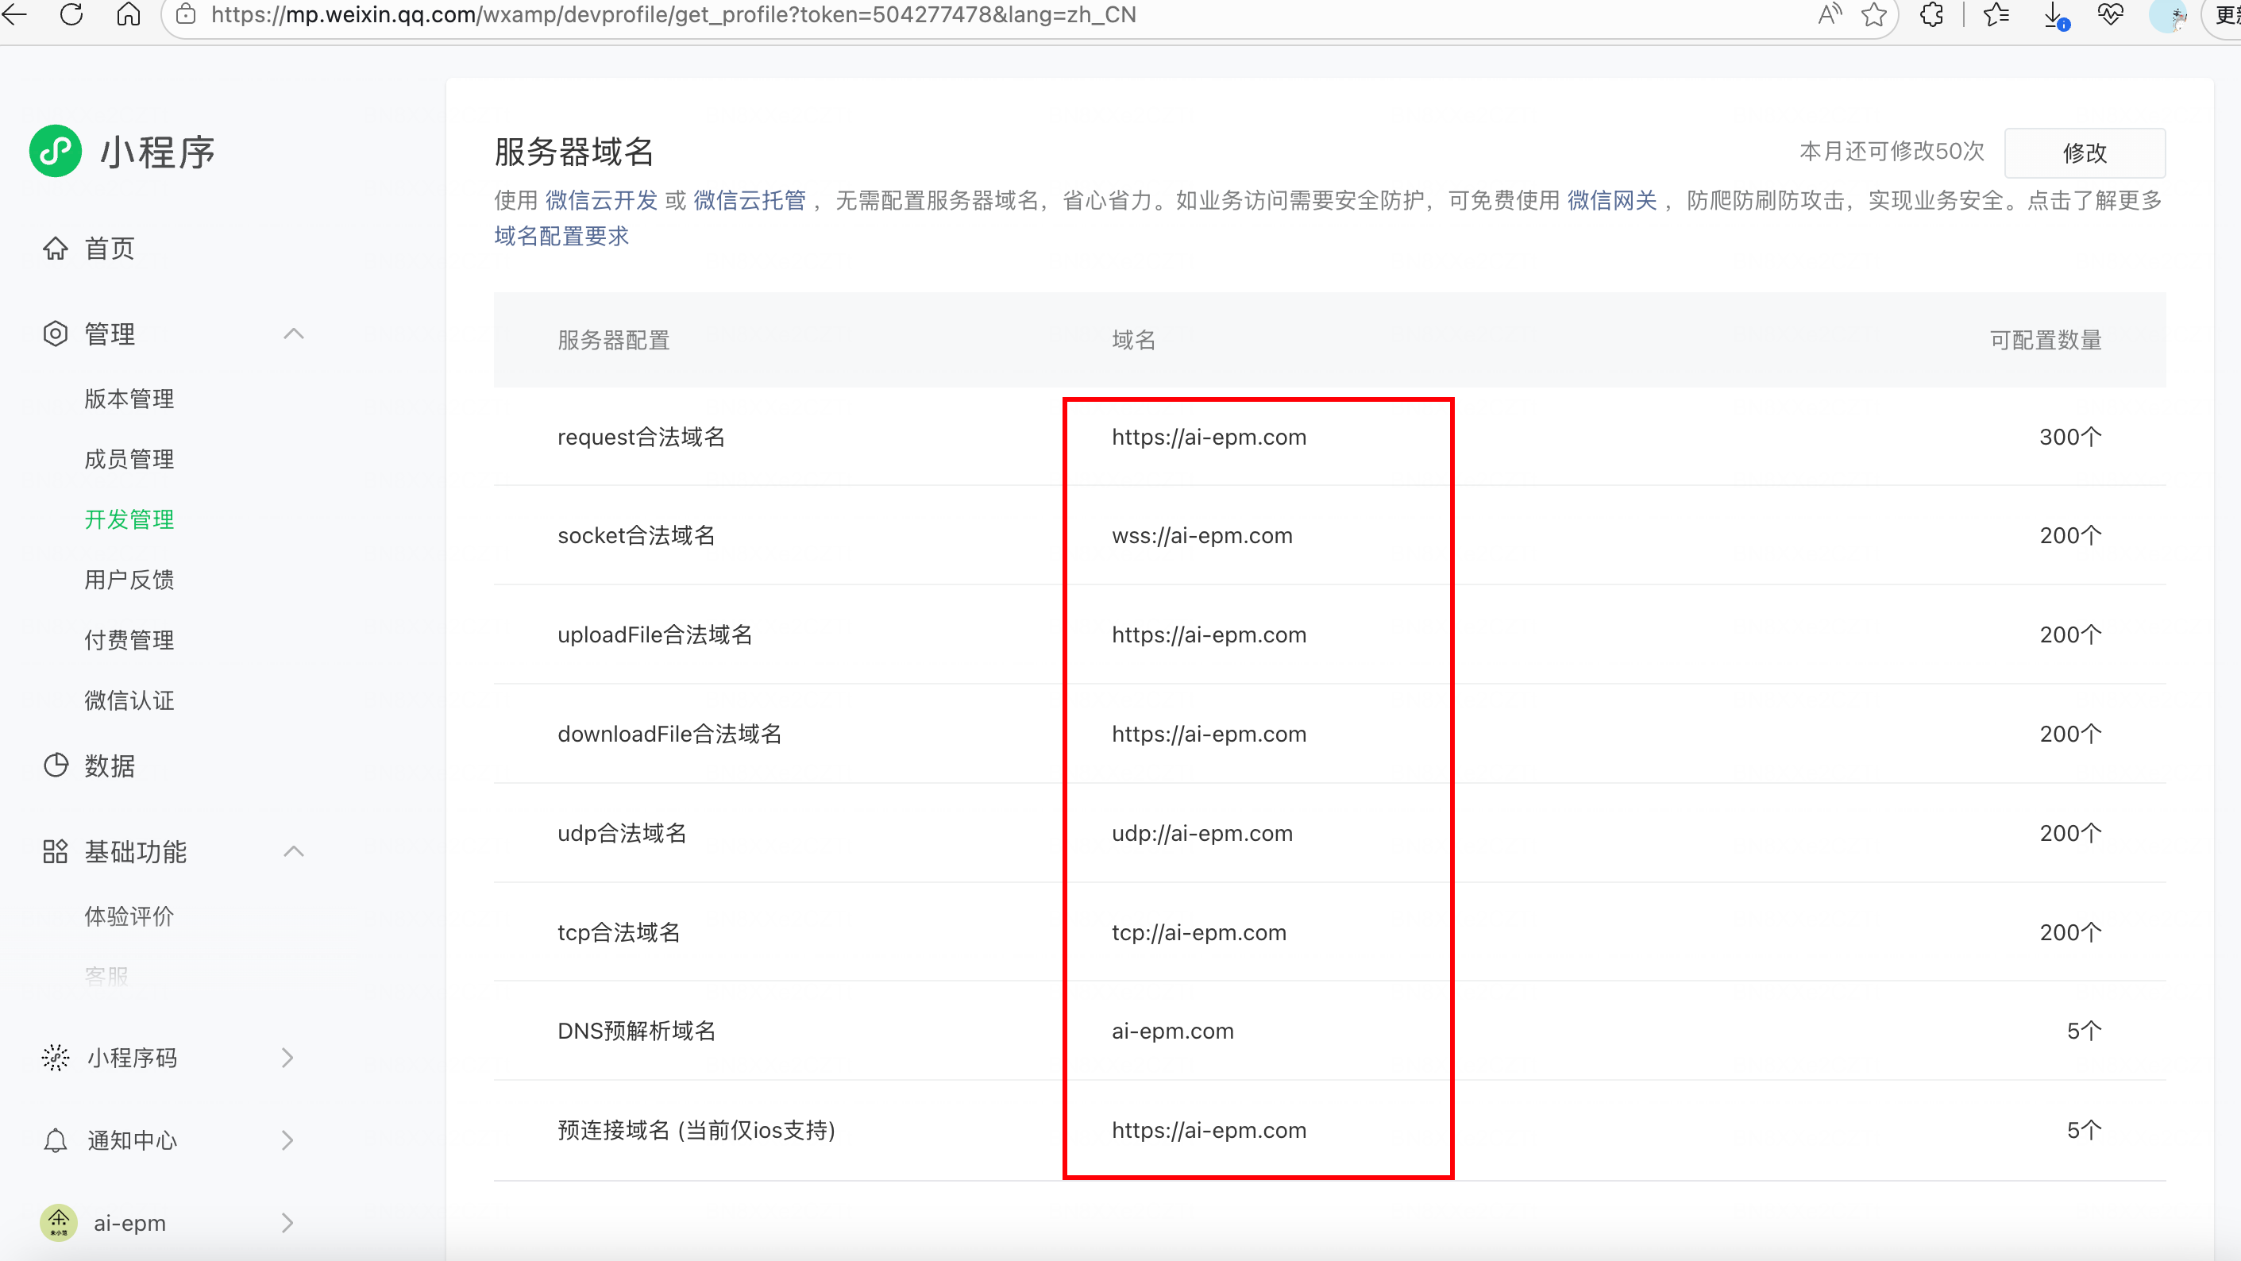Click the browser refresh icon
This screenshot has width=2241, height=1261.
coord(71,14)
